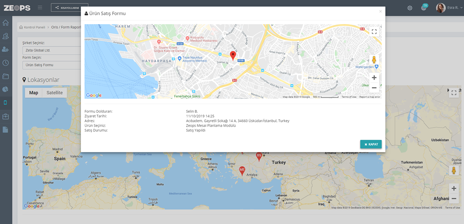The image size is (464, 224).
Task: Click Google logo in the modal map
Action: point(94,95)
